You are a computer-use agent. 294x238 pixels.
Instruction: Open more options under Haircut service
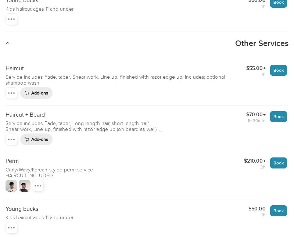tap(11, 93)
